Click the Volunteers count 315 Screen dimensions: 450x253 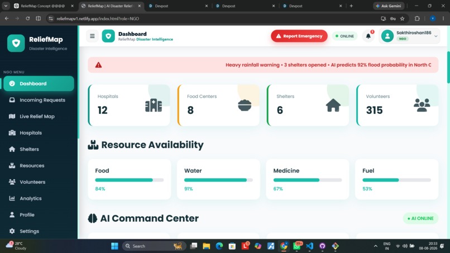pos(374,110)
